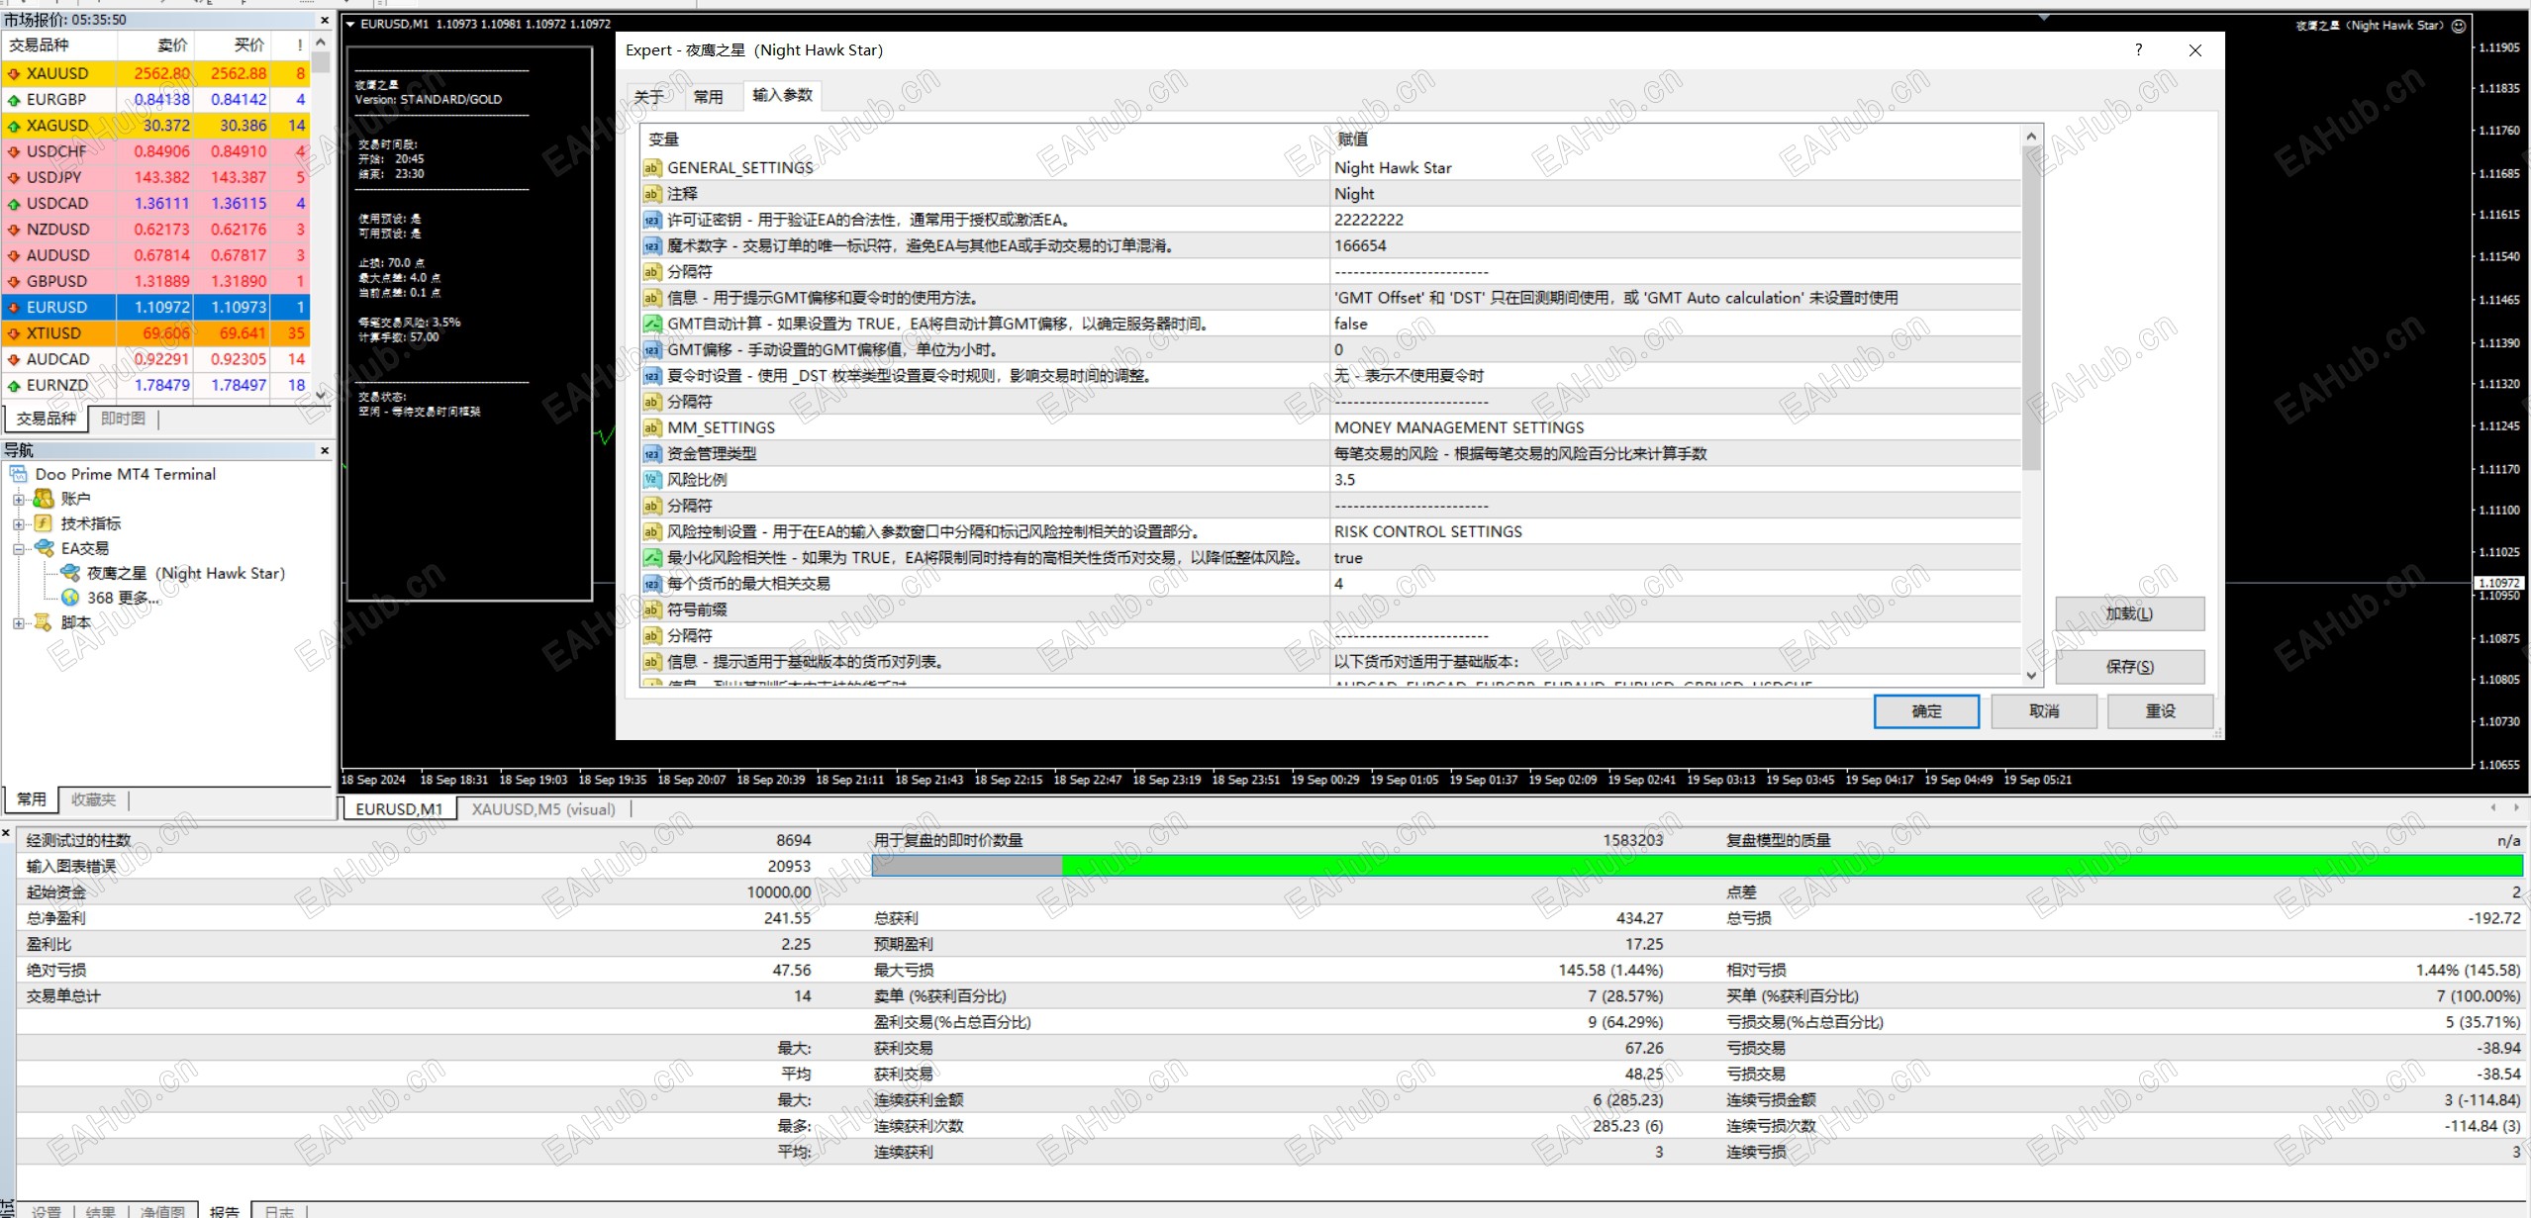2531x1218 pixels.
Task: Switch to XAUUSD,M5 (visual) chart tab
Action: pyautogui.click(x=543, y=809)
